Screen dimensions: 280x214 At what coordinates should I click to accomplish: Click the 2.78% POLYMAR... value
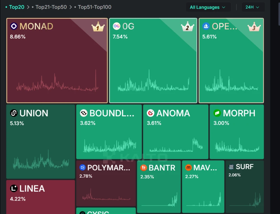pos(86,176)
